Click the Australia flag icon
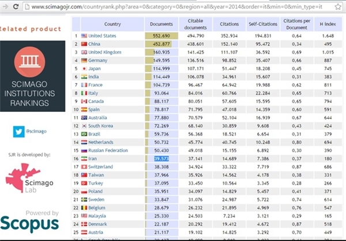This screenshot has height=241, width=346. [x=84, y=118]
